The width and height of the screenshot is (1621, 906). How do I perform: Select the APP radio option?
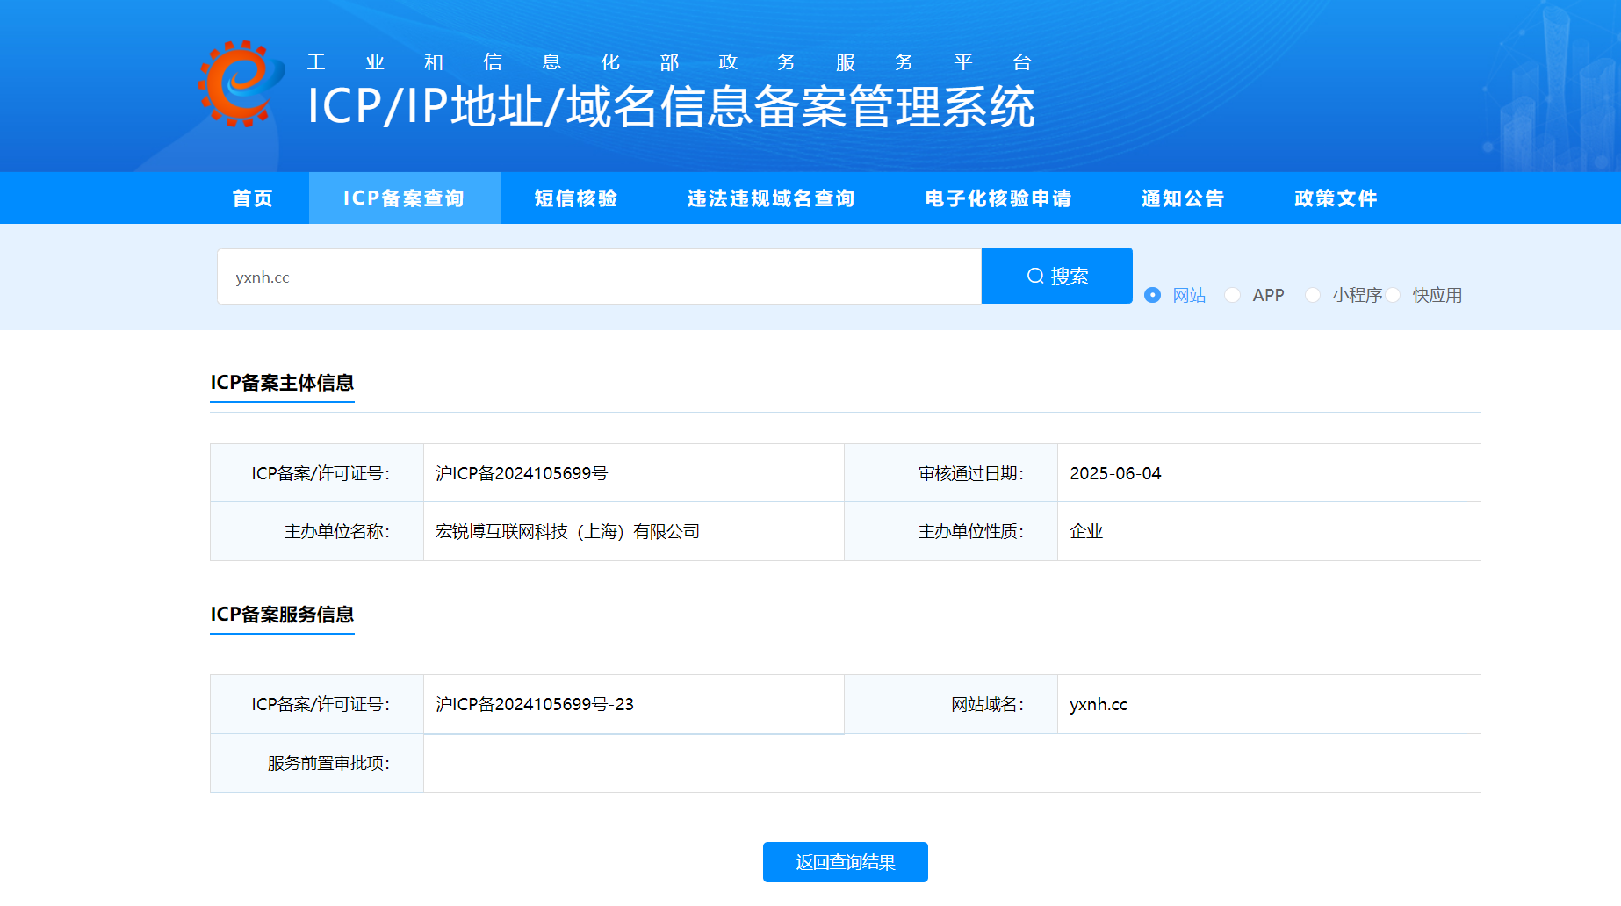tap(1233, 295)
